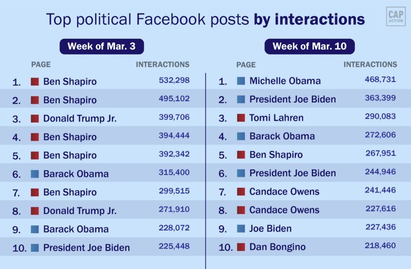Click the 532,298 interactions count
The height and width of the screenshot is (269, 411).
(174, 80)
